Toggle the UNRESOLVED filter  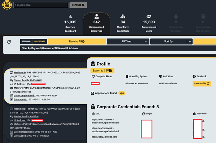point(40,41)
